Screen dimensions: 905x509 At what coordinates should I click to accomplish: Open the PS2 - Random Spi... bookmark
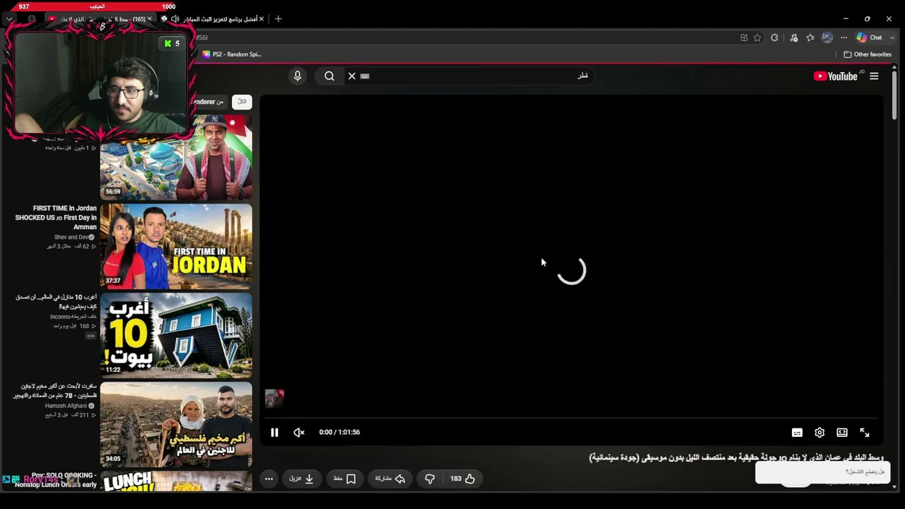pos(232,54)
